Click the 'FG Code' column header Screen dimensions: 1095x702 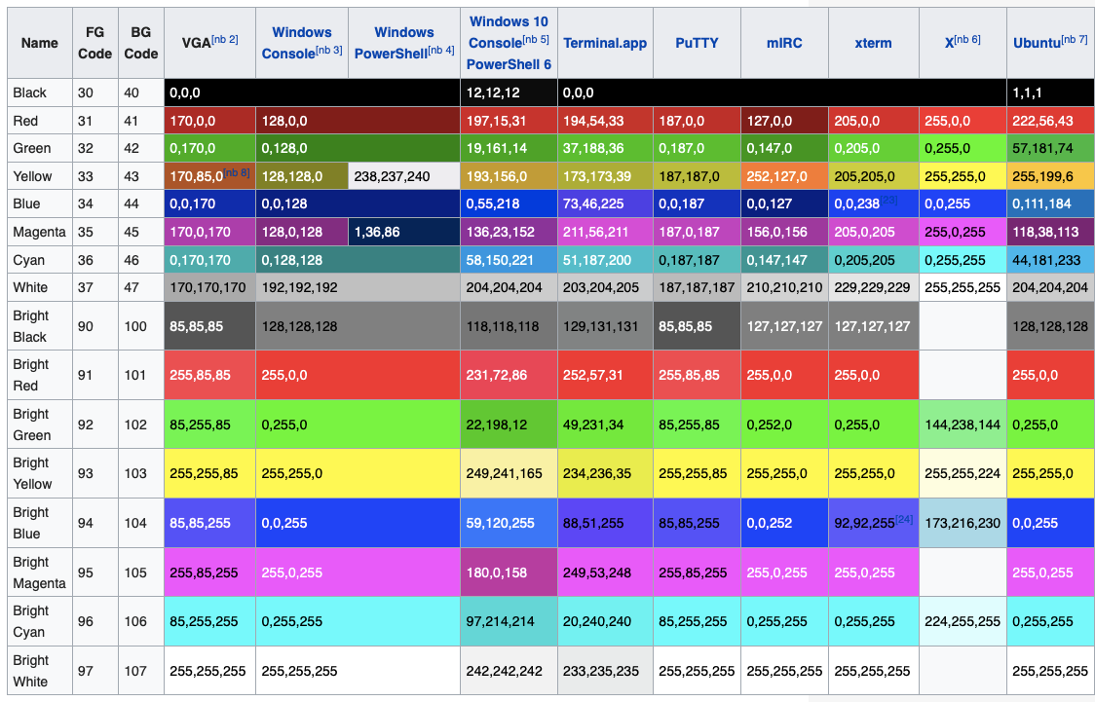(x=94, y=43)
